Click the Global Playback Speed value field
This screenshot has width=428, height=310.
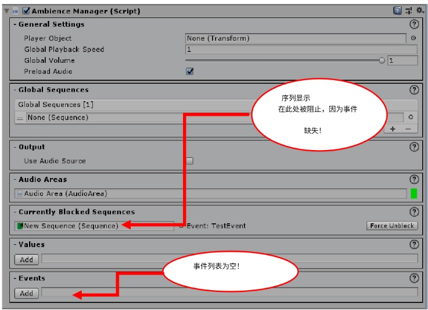pyautogui.click(x=301, y=49)
